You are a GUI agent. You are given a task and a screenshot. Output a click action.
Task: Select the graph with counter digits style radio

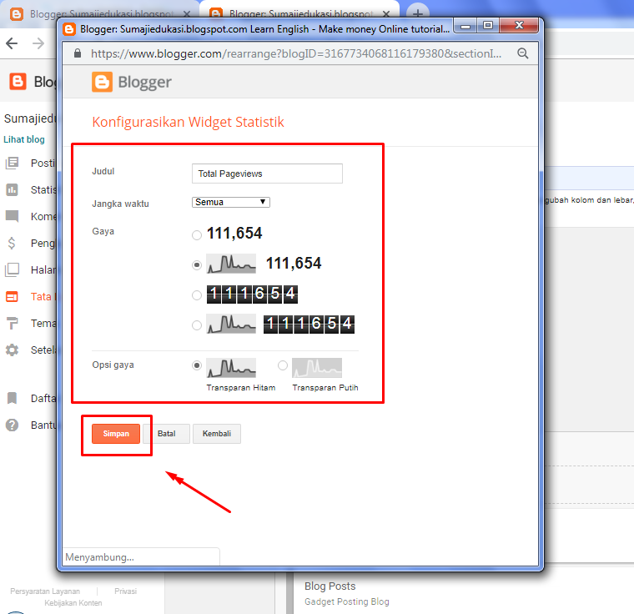tap(197, 325)
